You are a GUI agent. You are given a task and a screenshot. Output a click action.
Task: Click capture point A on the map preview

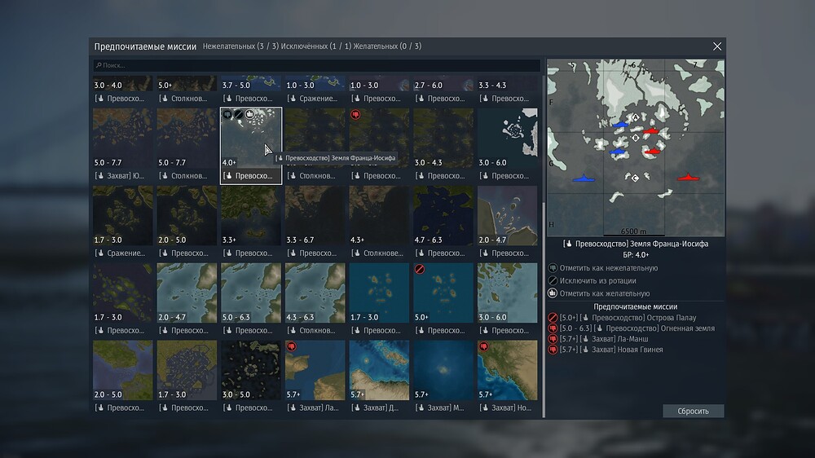(x=636, y=118)
